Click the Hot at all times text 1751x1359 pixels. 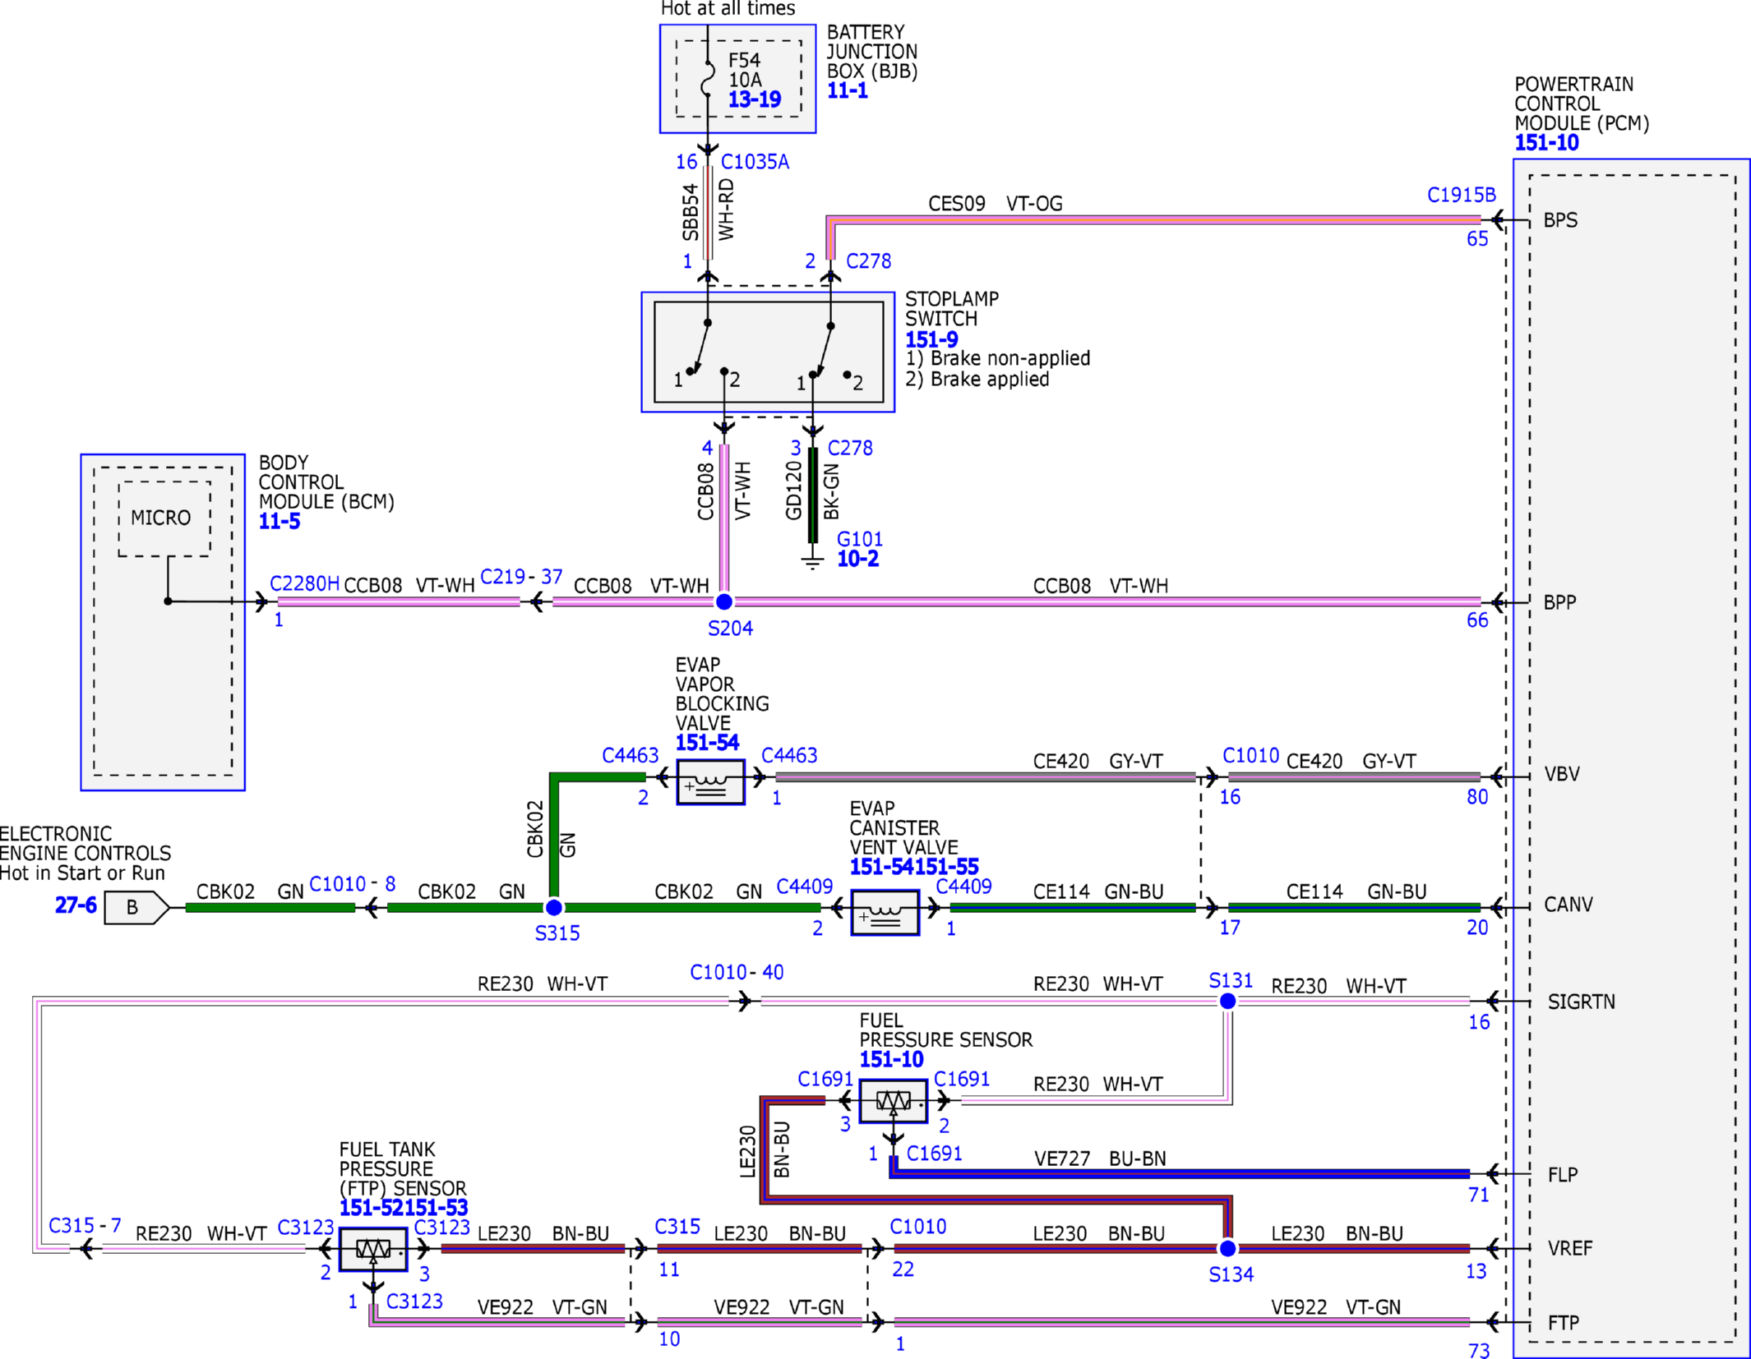tap(728, 9)
